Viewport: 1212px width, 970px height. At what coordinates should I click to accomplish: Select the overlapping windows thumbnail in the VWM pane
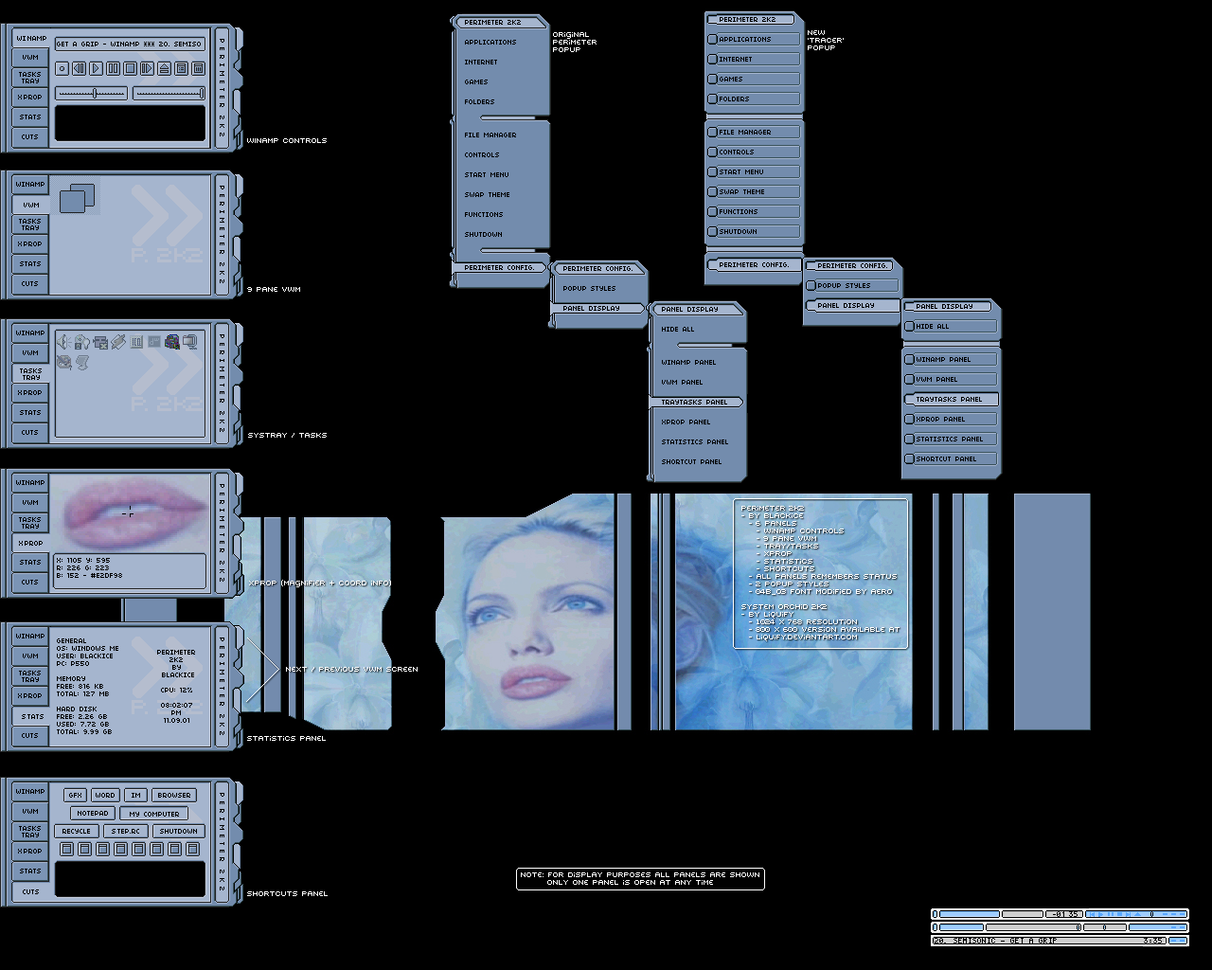pos(77,198)
